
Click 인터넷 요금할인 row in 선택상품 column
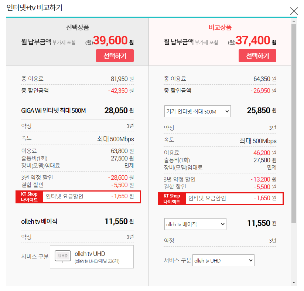tap(92, 197)
